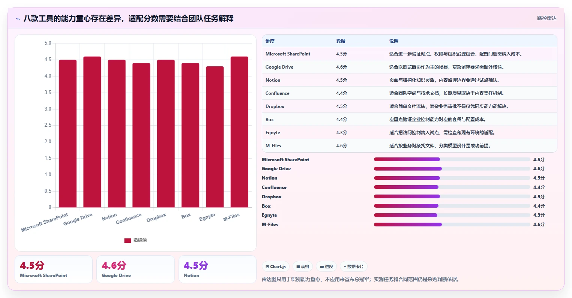This screenshot has height=298, width=572.
Task: Click the Google Drive progress bar
Action: (452, 169)
